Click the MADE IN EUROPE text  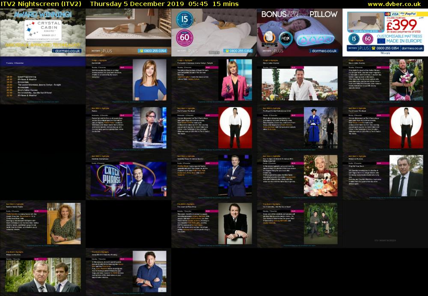pos(404,41)
